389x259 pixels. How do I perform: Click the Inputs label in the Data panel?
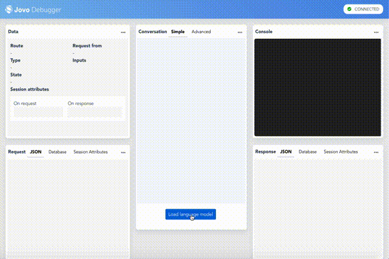(79, 60)
